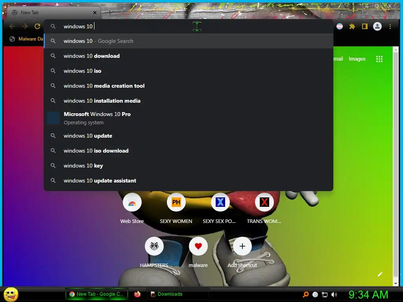Click the tray search magnifier icon
This screenshot has width=403, height=302.
point(306,294)
